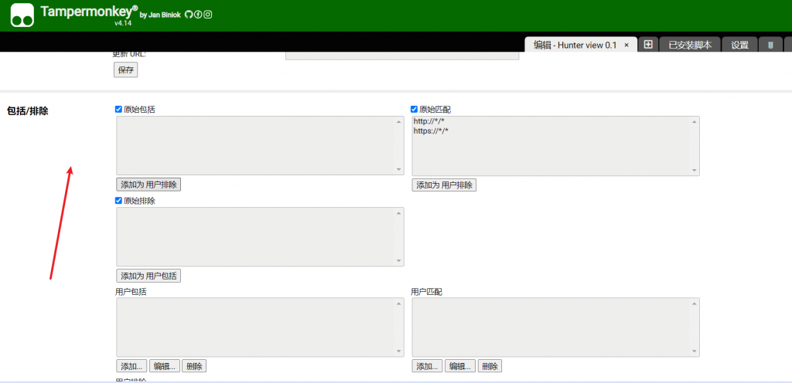Click scroll-up arrow of 用户包括 box
The height and width of the screenshot is (383, 792).
(x=398, y=303)
